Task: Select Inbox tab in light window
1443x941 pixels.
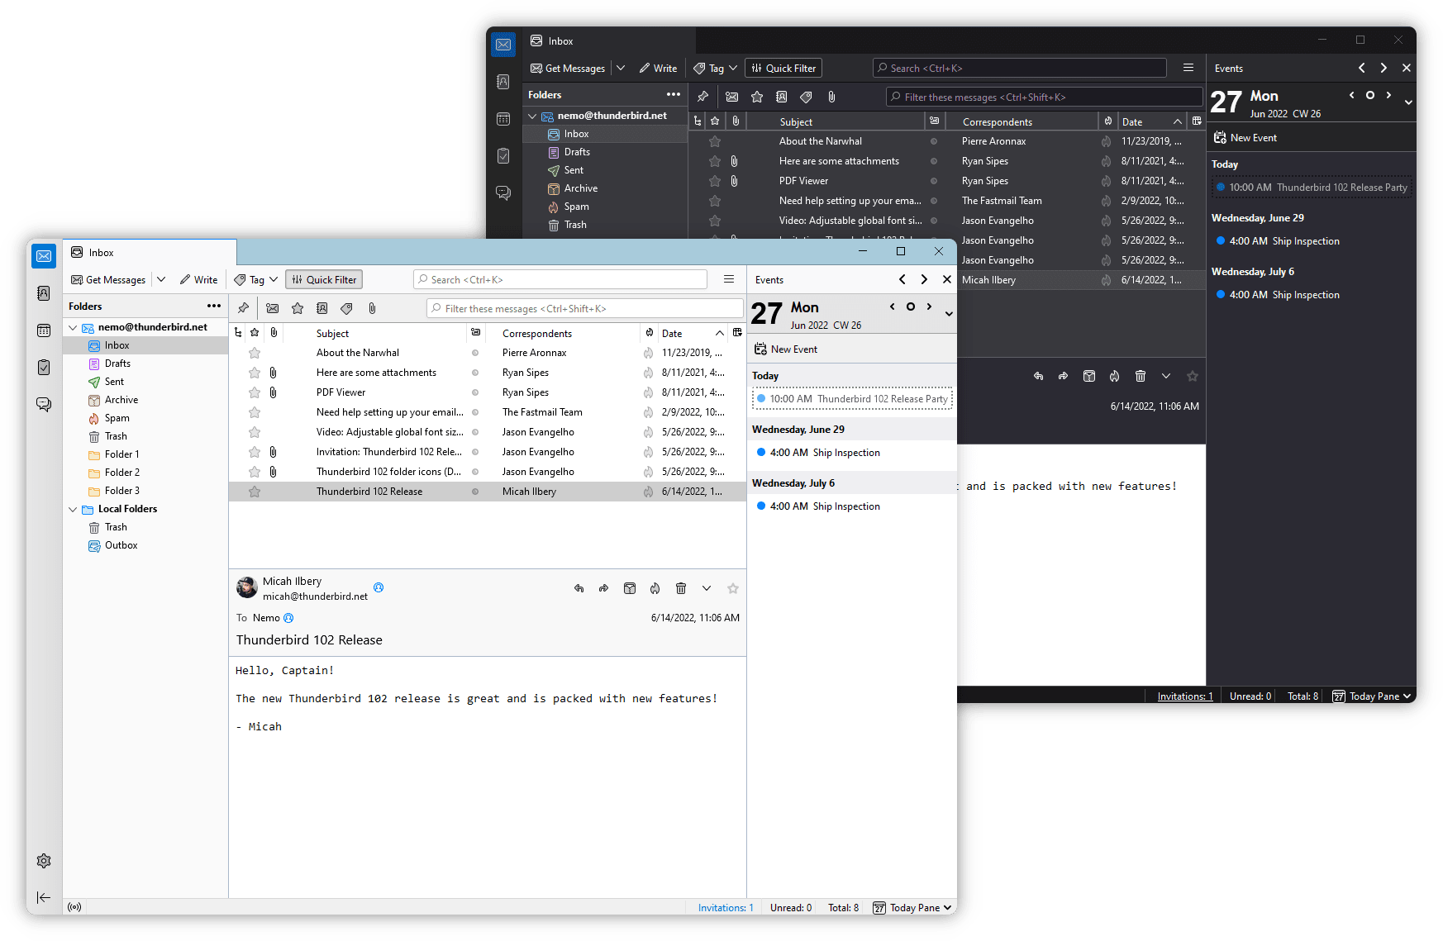Action: [x=150, y=253]
